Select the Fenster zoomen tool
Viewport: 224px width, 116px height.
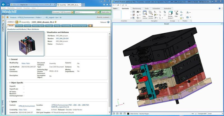tap(151, 13)
